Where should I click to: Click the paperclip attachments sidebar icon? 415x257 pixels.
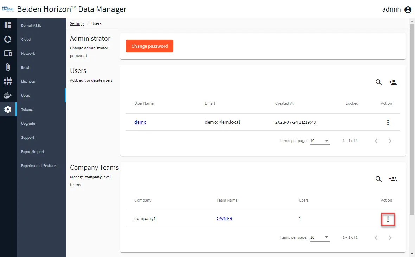[8, 67]
